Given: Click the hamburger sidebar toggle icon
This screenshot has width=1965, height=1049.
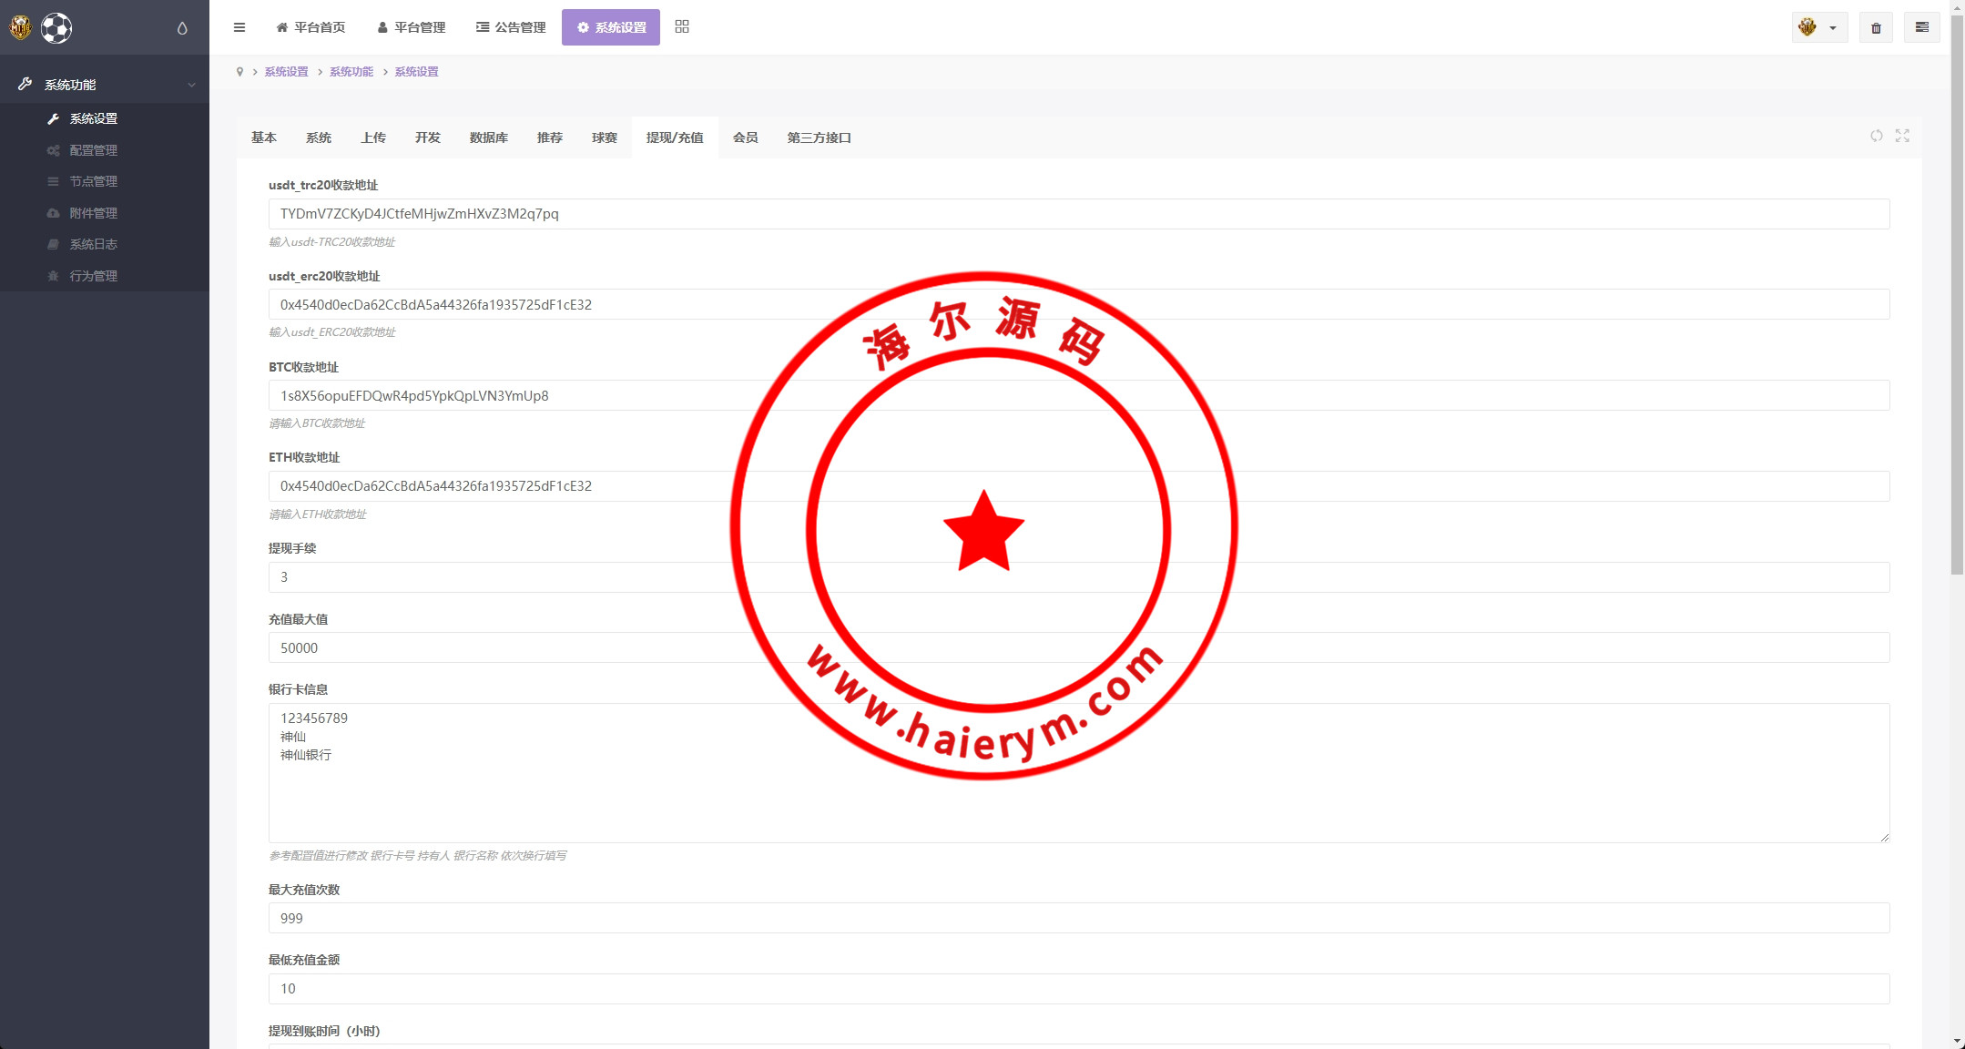Looking at the screenshot, I should point(239,27).
